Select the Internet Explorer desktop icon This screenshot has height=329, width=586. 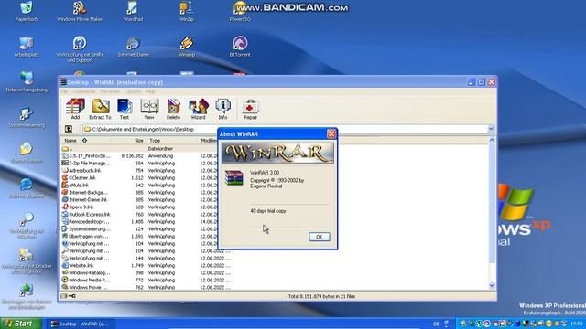coord(27,187)
